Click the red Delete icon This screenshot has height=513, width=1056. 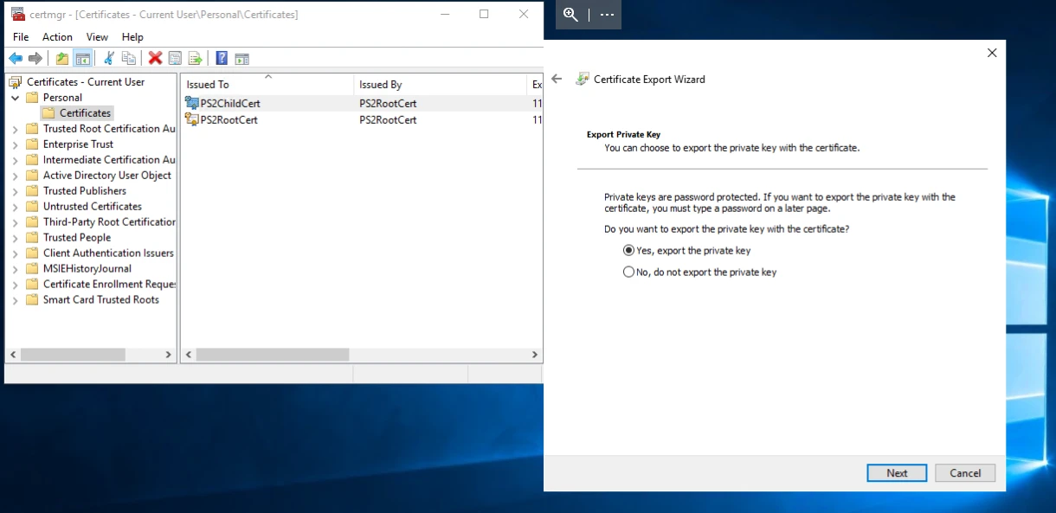coord(155,58)
